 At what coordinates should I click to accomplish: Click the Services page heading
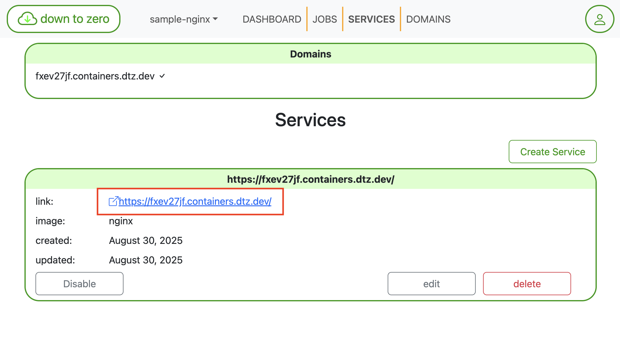310,120
